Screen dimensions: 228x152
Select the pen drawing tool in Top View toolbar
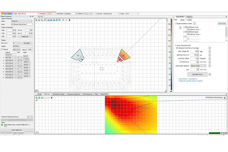63,20
